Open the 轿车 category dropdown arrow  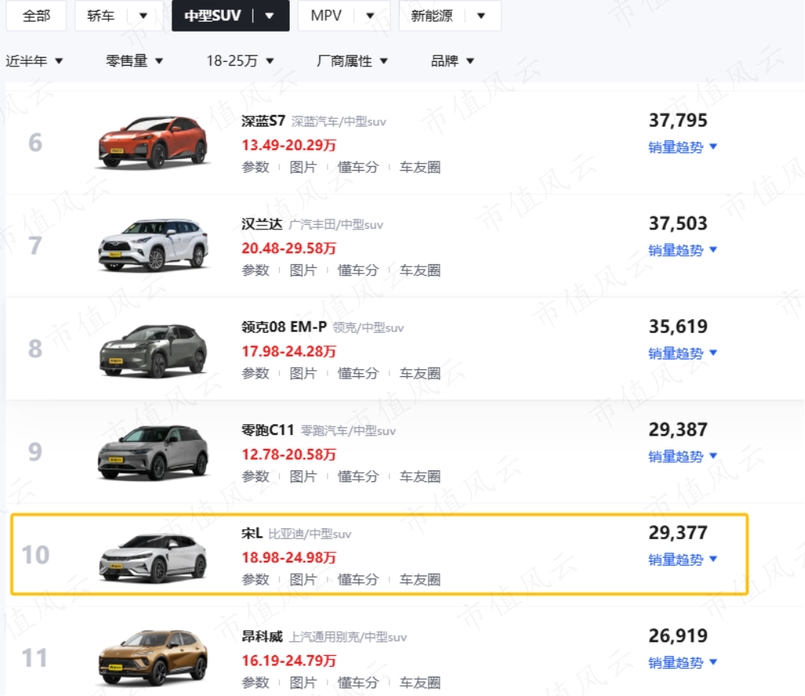click(x=143, y=16)
